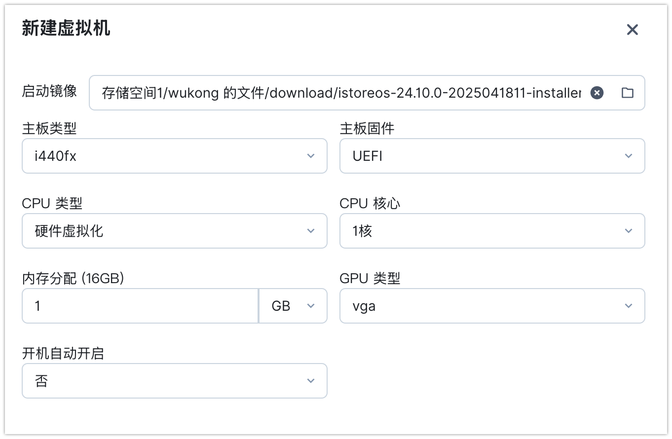Click the chevron arrow in CPU 核心 field
Viewport: 672px width, 439px height.
pos(629,231)
